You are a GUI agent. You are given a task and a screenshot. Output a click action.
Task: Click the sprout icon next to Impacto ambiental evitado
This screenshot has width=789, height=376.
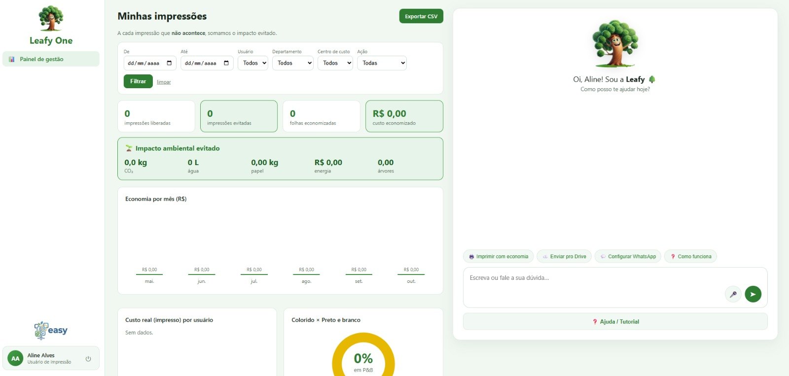point(129,148)
